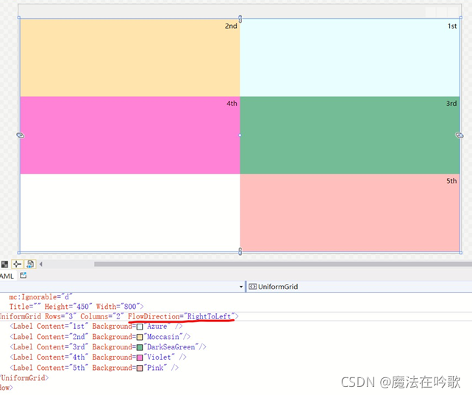Click the Rows="3" attribute in code
472x395 pixels.
[60, 316]
